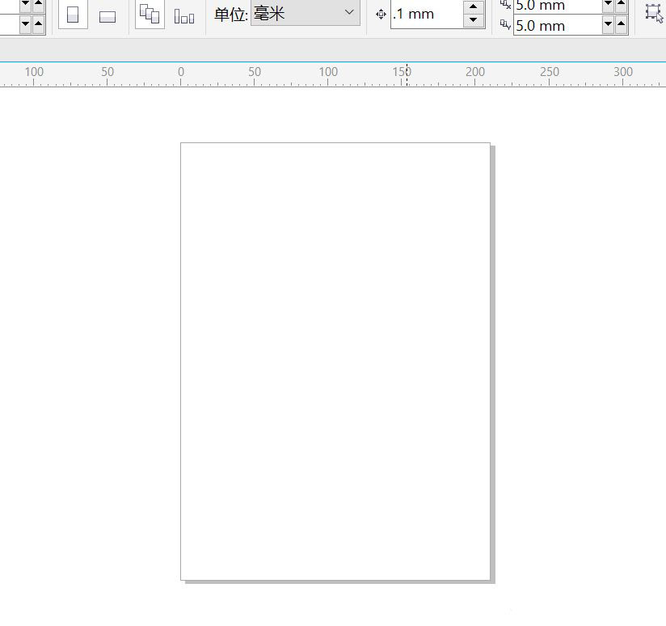The image size is (666, 626).
Task: Decrease page height with left down arrow
Action: (24, 23)
